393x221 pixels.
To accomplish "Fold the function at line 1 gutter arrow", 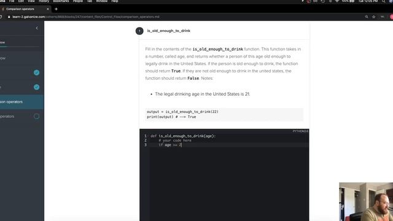I will click(148, 136).
